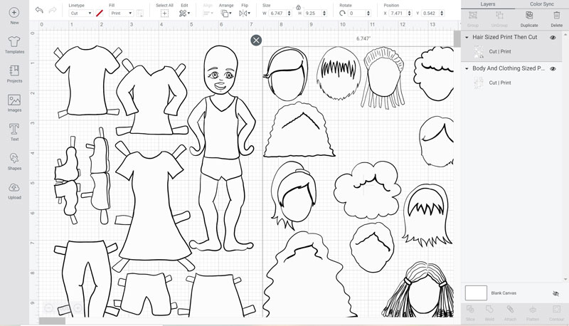Select the Hair Sized Print Then Cut layer title
The width and height of the screenshot is (569, 326).
point(504,38)
